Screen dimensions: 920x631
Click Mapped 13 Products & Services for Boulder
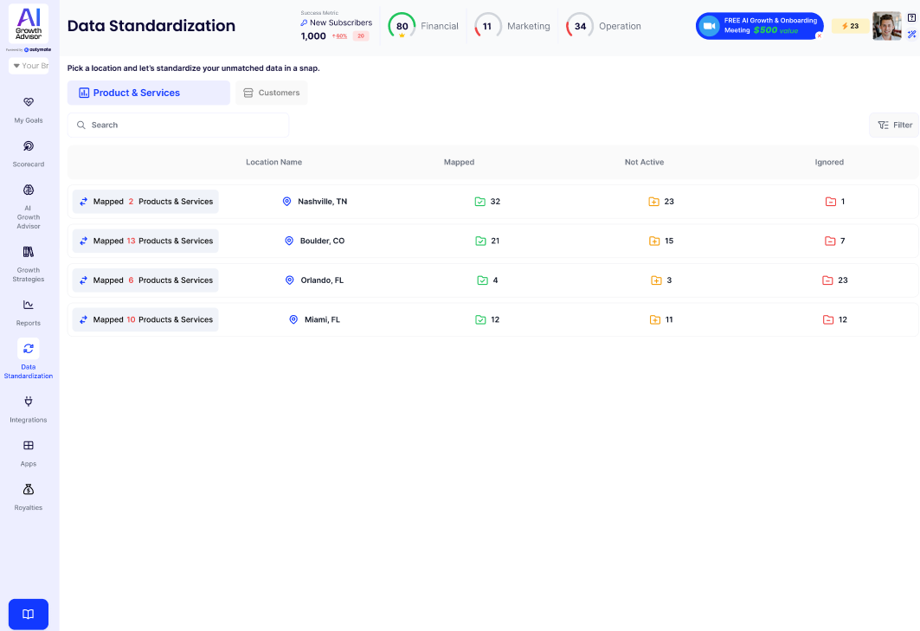pyautogui.click(x=145, y=241)
